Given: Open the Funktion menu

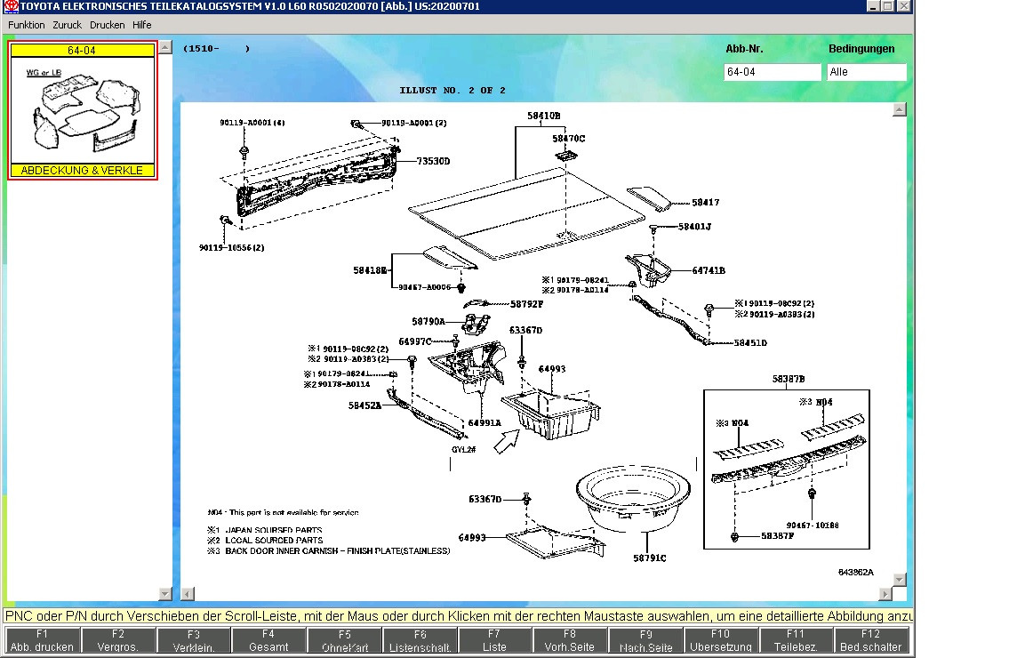Looking at the screenshot, I should point(26,25).
